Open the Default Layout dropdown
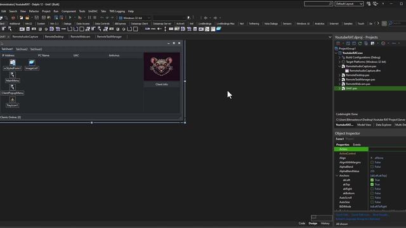 point(349,4)
